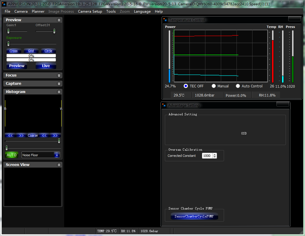Click the green AUTO histogram button
Viewport: 305px width, 236px height.
(x=11, y=155)
